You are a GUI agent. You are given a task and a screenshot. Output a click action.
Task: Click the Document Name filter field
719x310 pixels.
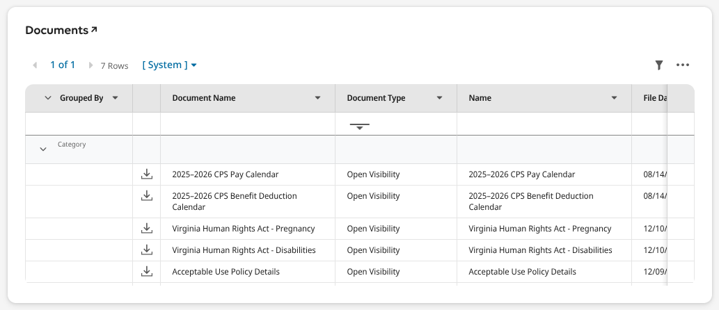[248, 124]
